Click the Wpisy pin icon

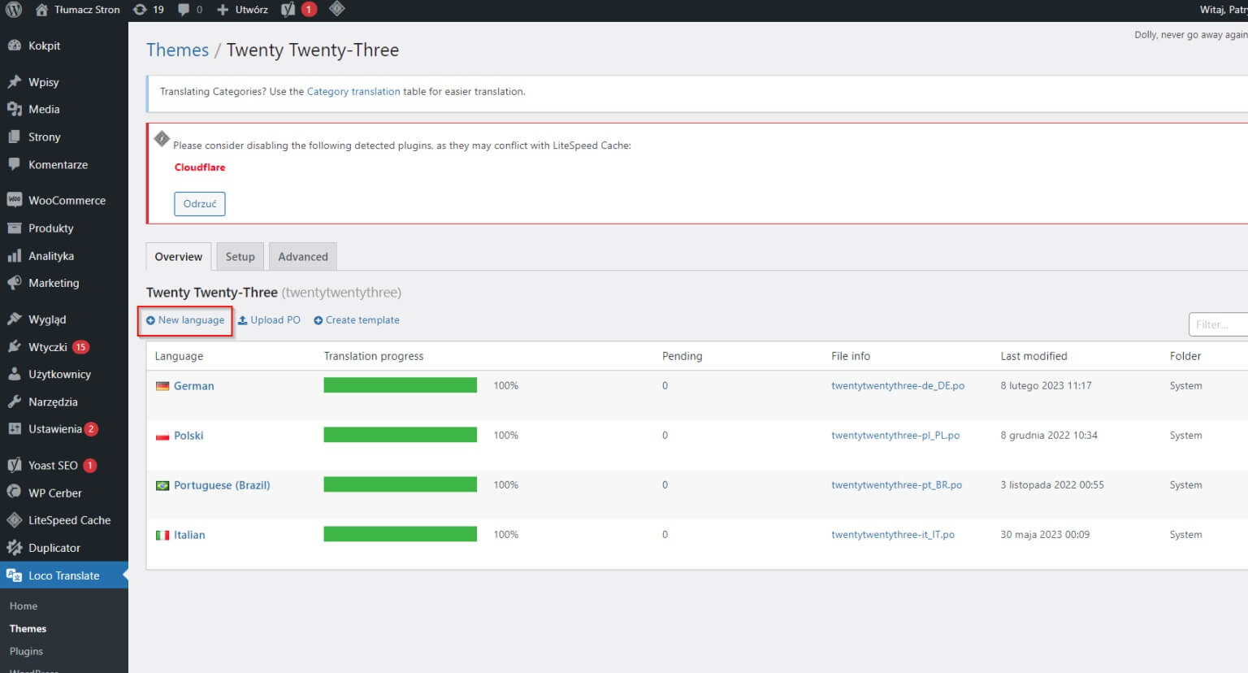coord(15,82)
